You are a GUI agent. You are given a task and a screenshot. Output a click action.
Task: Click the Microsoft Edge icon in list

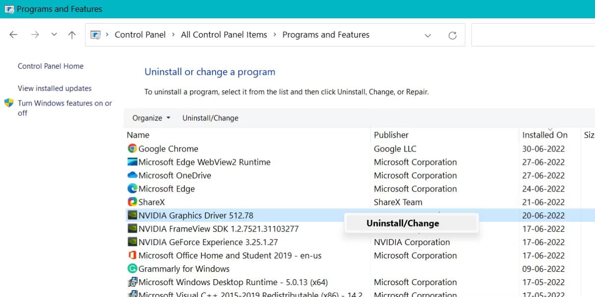tap(132, 189)
